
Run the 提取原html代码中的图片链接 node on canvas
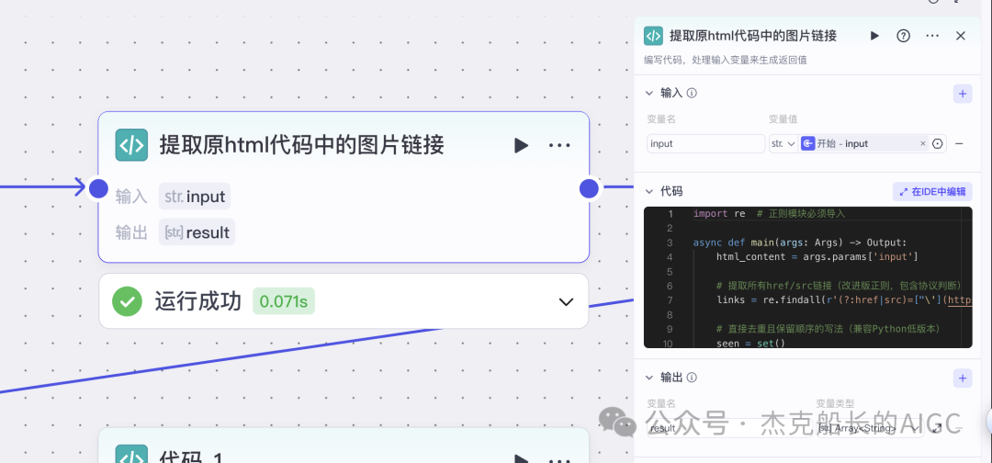tap(521, 145)
